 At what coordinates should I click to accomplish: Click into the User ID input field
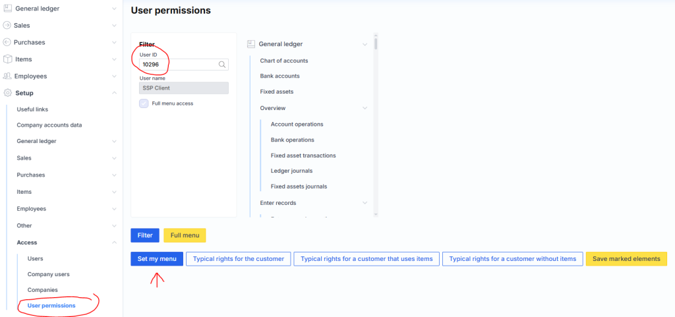pos(178,65)
